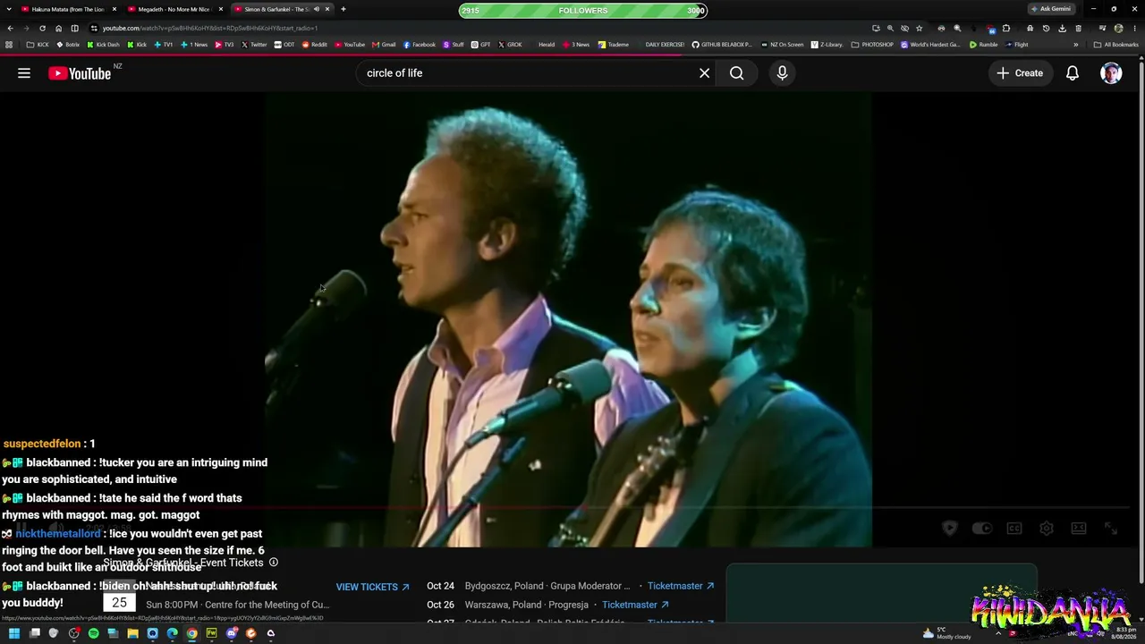The height and width of the screenshot is (644, 1145).
Task: Open the Create button
Action: click(1020, 73)
